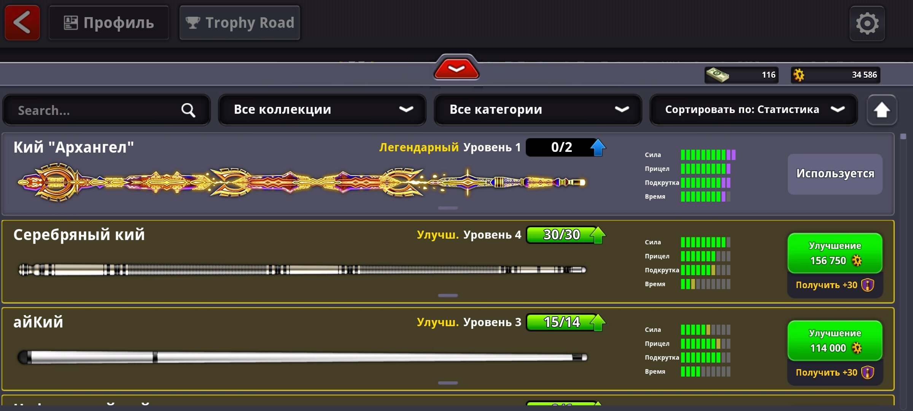Click the Search input field

point(95,110)
